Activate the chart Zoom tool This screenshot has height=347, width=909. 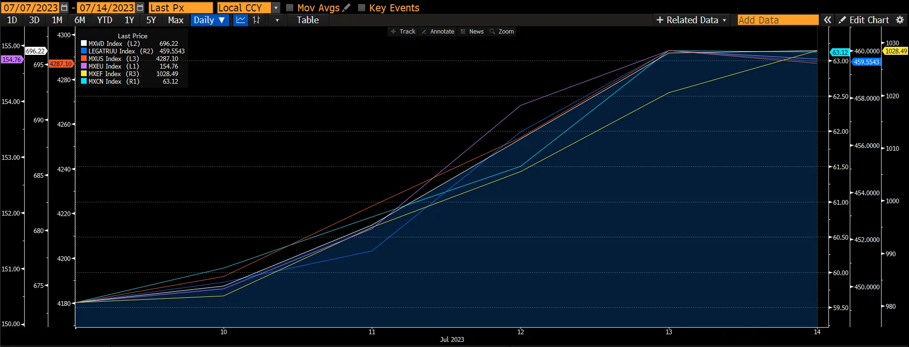coord(502,32)
